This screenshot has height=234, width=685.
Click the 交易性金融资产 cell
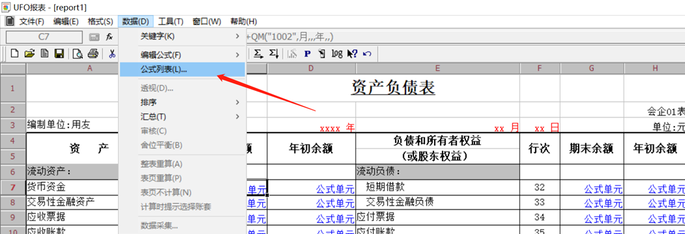click(x=72, y=202)
